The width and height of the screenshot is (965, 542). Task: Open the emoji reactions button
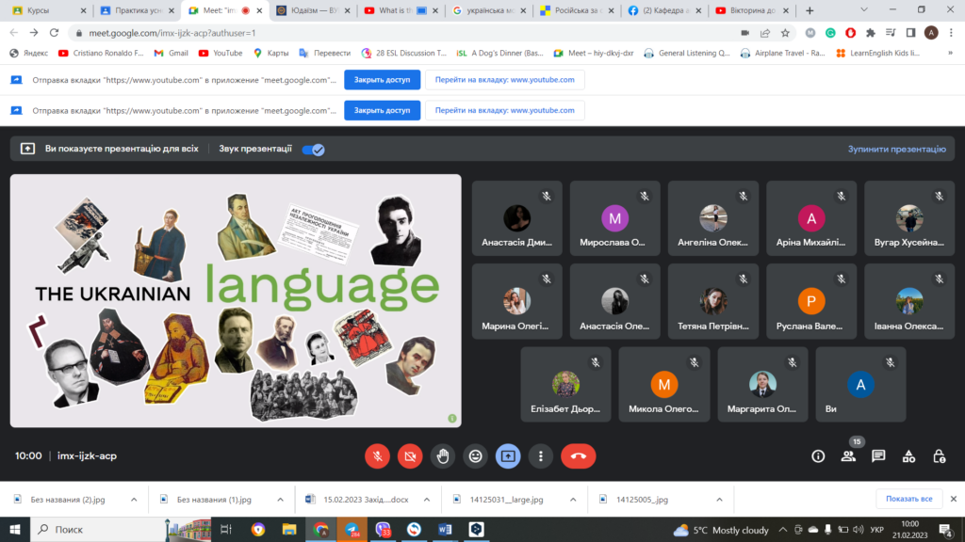click(476, 456)
